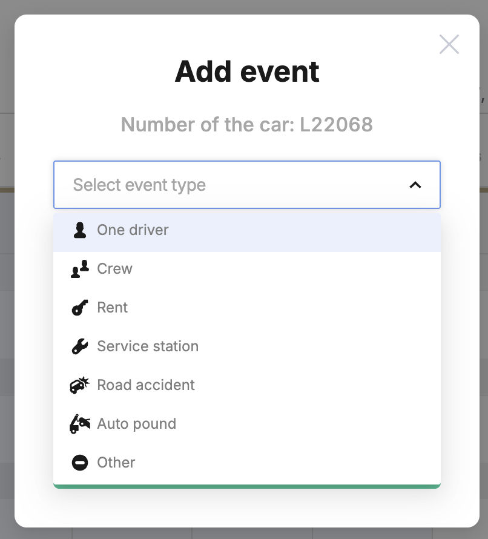Click the tow truck Auto pound icon
This screenshot has height=539, width=488.
click(80, 424)
